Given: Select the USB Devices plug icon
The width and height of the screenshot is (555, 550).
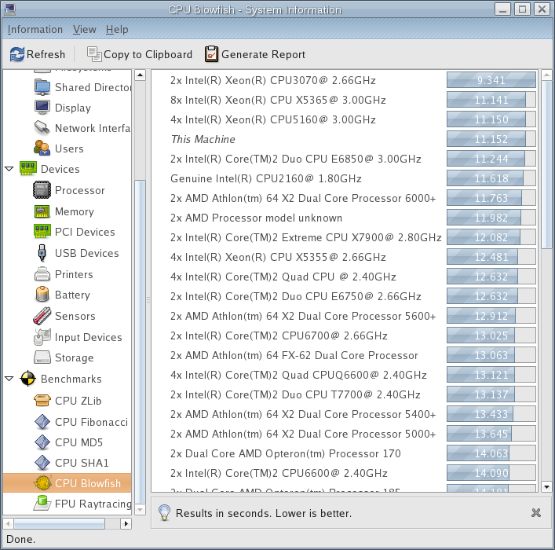Looking at the screenshot, I should pos(42,253).
